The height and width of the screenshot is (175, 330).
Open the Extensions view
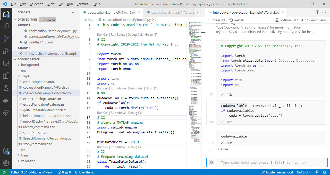pyautogui.click(x=6, y=76)
